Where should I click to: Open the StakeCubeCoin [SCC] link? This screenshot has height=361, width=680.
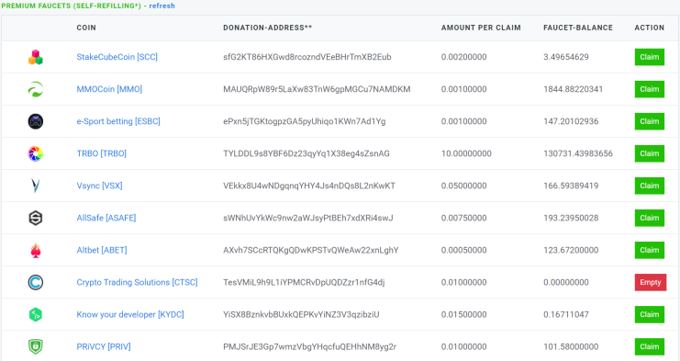[117, 57]
